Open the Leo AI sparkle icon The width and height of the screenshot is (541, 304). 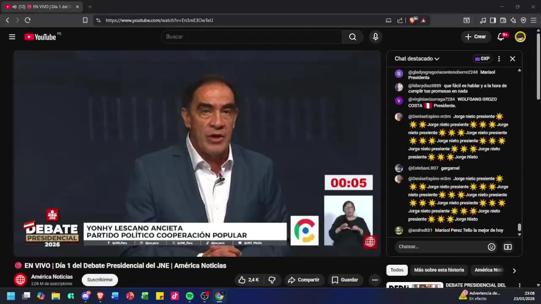(513, 20)
